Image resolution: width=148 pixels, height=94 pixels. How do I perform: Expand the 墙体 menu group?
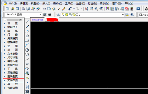[x=12, y=31]
